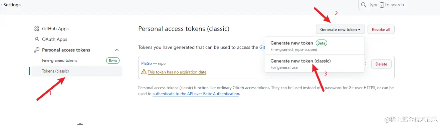This screenshot has width=440, height=125.
Task: Click the no expiration date warning link
Action: point(177,72)
